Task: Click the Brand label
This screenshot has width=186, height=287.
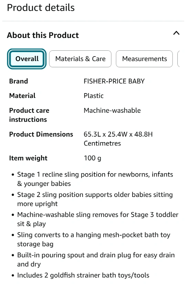Action: click(x=19, y=81)
